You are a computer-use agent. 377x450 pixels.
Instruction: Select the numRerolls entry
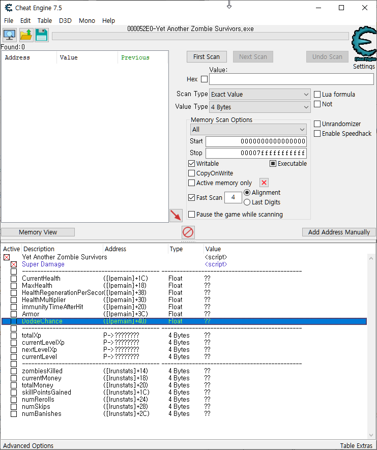(184, 400)
